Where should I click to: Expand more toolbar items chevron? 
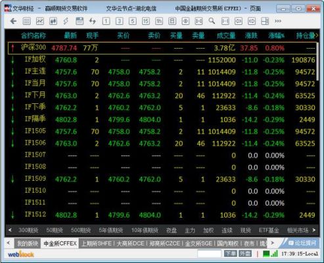278,21
